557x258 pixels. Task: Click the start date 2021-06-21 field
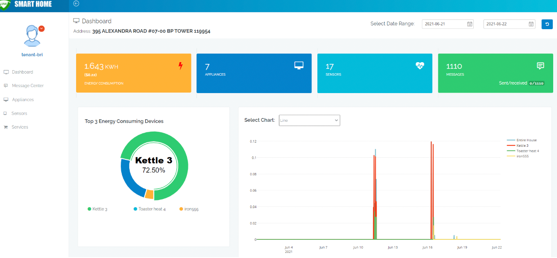pyautogui.click(x=444, y=24)
